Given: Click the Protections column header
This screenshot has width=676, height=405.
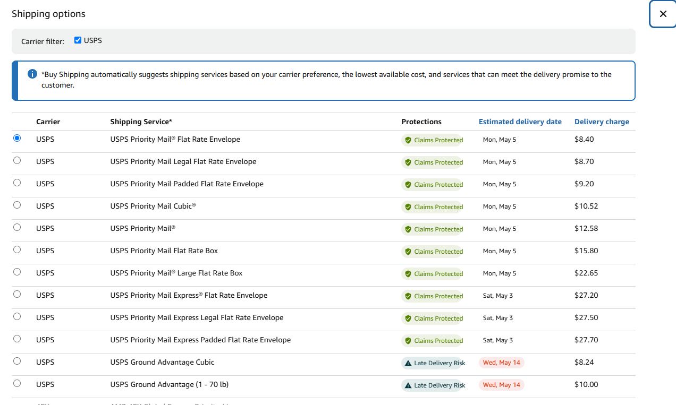Looking at the screenshot, I should coord(421,122).
